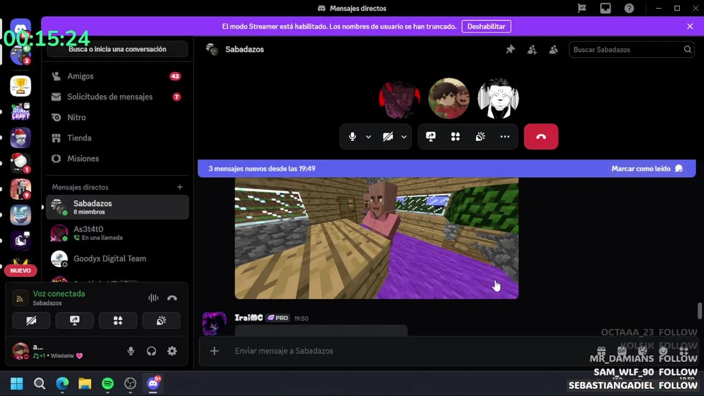Open the trophy server icon
The height and width of the screenshot is (396, 704).
coord(20,86)
